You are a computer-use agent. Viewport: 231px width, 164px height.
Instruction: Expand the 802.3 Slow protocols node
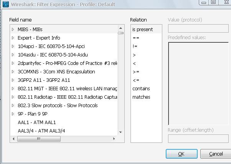click(x=13, y=106)
